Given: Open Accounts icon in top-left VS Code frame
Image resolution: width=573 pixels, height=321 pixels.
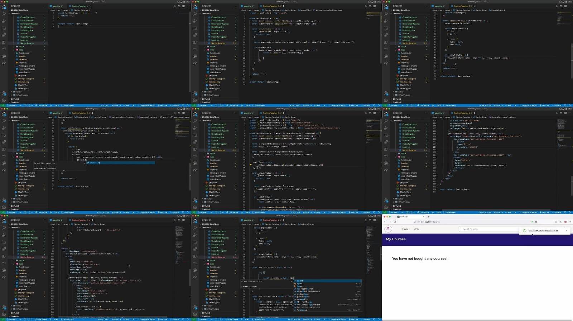Looking at the screenshot, I should coord(4,93).
